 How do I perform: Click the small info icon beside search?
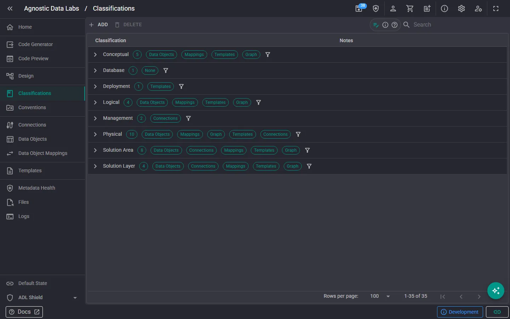pos(385,25)
